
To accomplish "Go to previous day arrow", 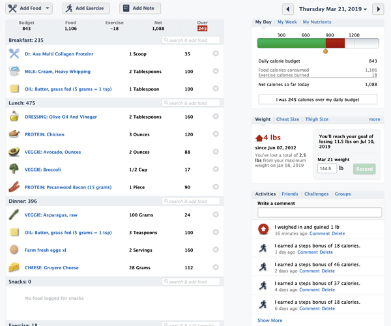I will [288, 9].
